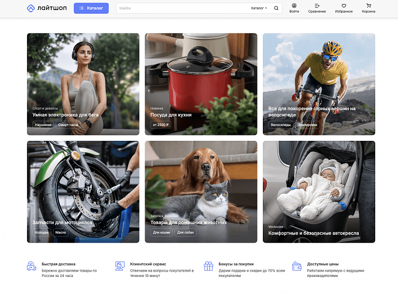
Task: Click the Лайтшоп brand name text
Action: [52, 8]
